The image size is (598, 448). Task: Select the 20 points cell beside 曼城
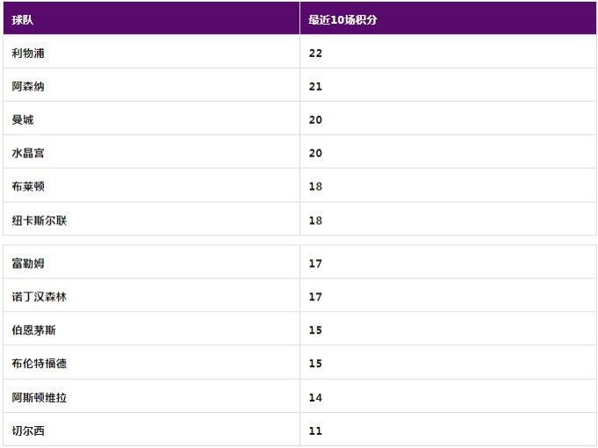pos(315,119)
